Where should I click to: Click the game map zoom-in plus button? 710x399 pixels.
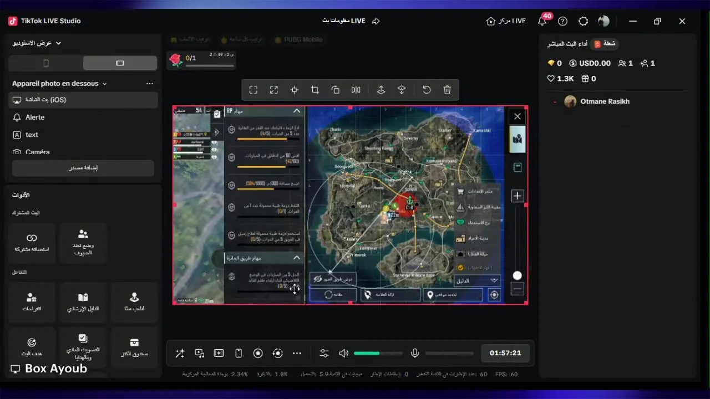click(518, 196)
